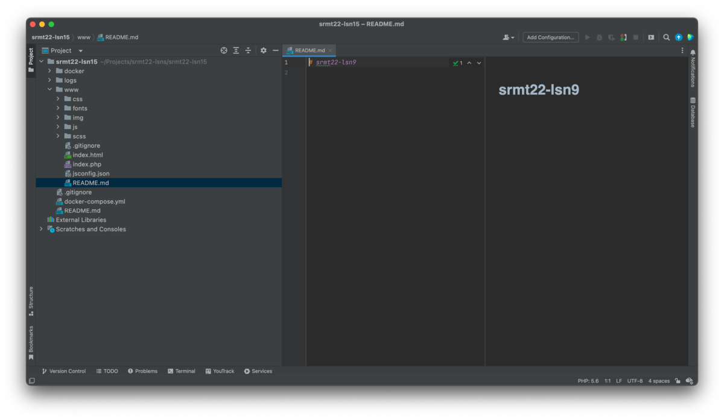
Task: Click the blue update arrow icon
Action: 679,37
